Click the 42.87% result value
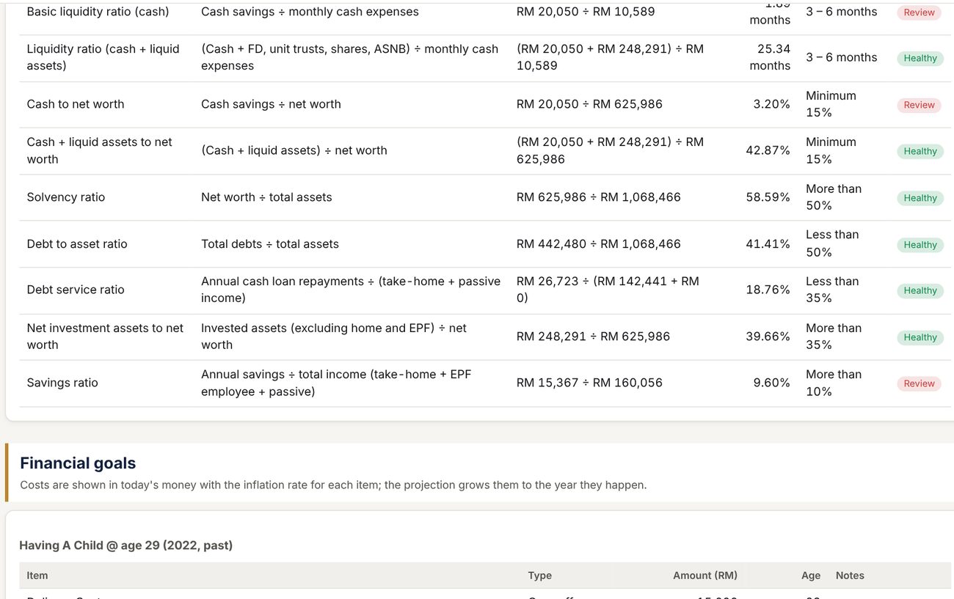This screenshot has width=954, height=599. click(x=768, y=150)
